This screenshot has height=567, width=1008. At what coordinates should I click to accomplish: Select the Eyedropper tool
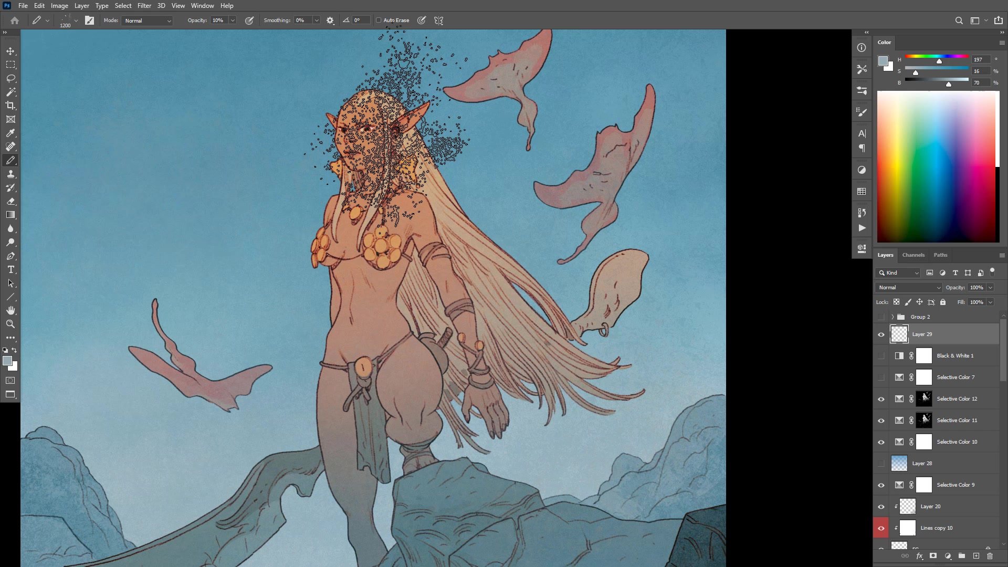(x=10, y=133)
